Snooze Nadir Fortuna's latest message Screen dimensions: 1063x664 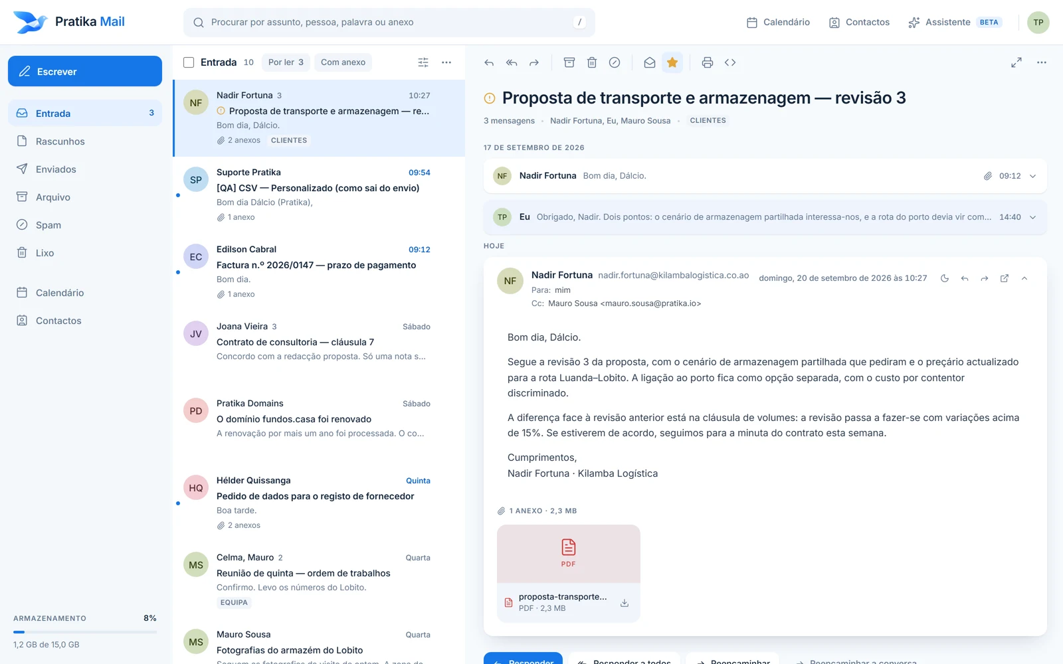tap(945, 278)
